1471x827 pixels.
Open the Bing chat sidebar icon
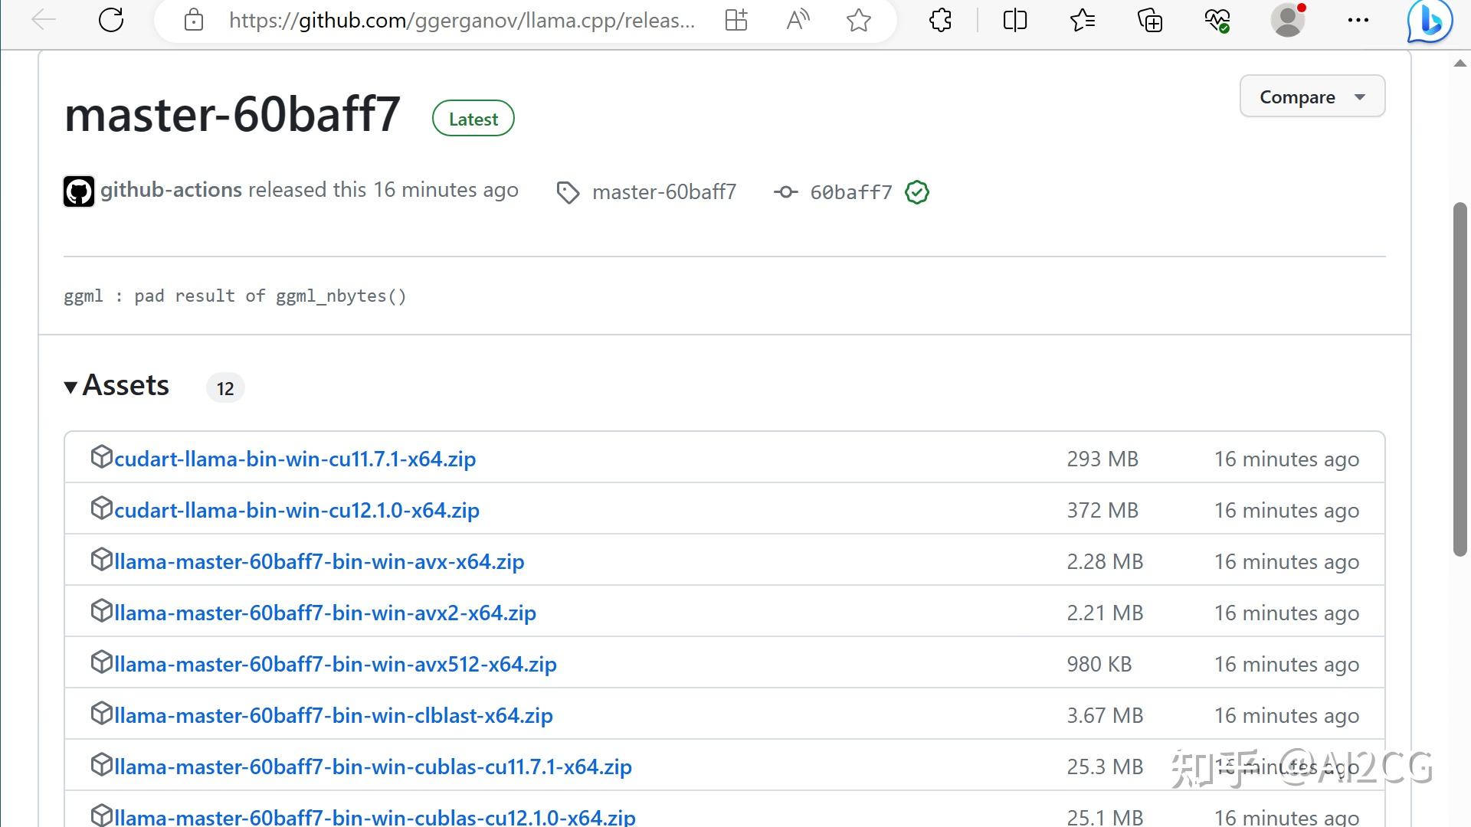coord(1429,21)
